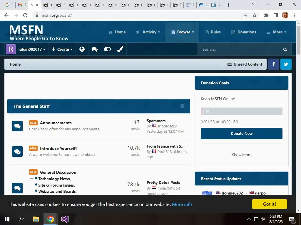Open the globe activity feed icon

(82, 49)
